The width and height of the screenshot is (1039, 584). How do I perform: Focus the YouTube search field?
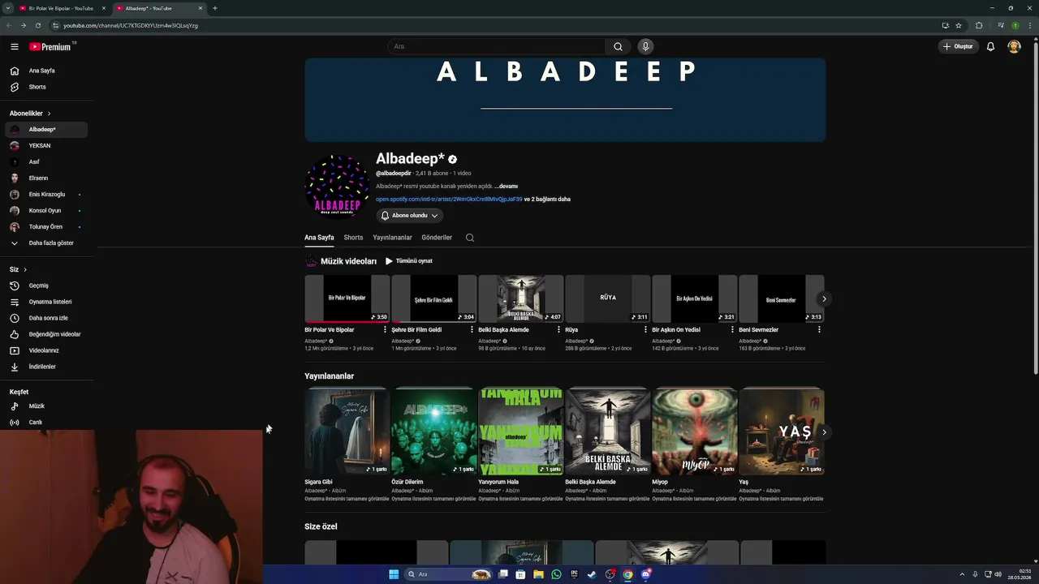[497, 46]
